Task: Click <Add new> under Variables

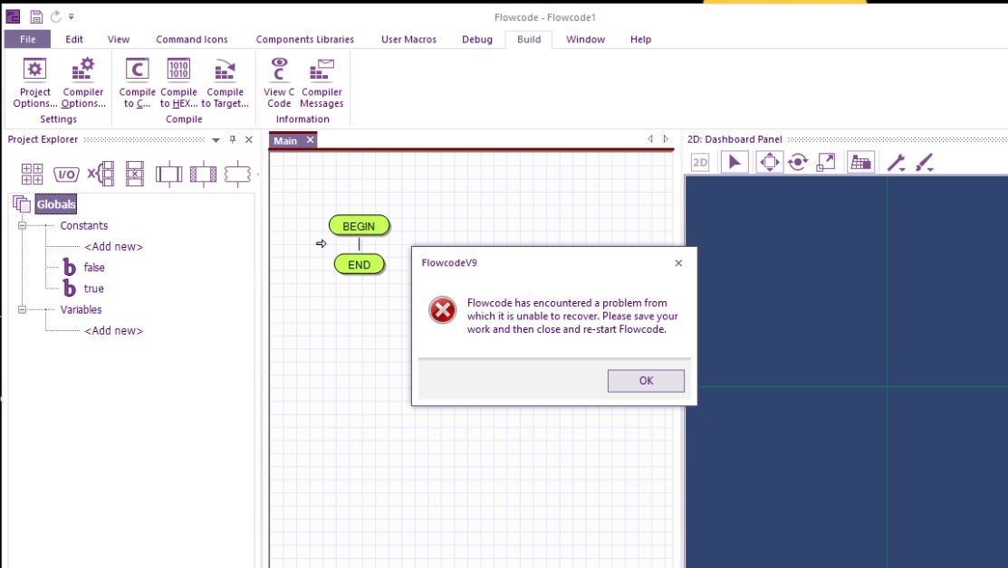Action: [114, 330]
